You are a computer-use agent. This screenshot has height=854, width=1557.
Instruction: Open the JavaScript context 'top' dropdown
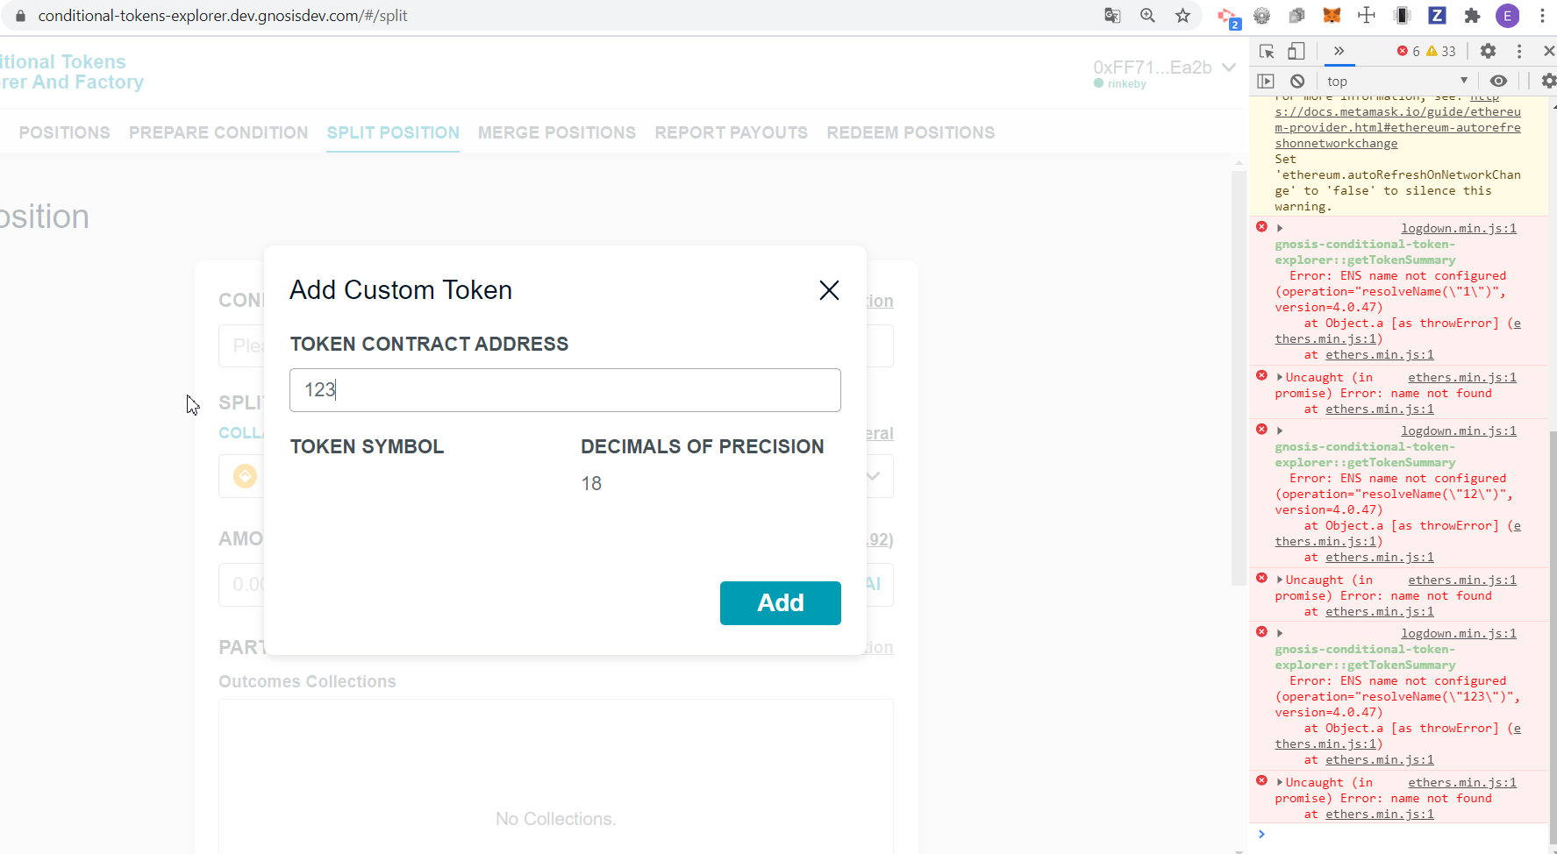[x=1397, y=81]
